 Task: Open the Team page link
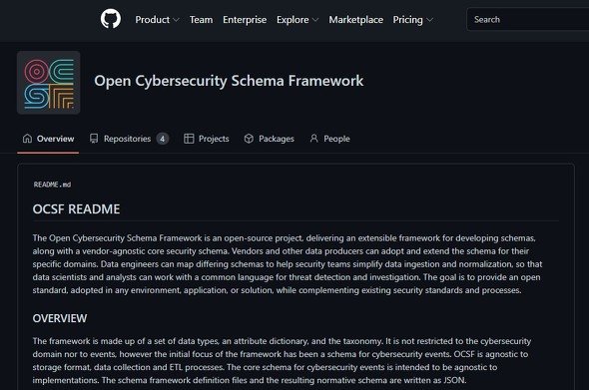tap(201, 20)
